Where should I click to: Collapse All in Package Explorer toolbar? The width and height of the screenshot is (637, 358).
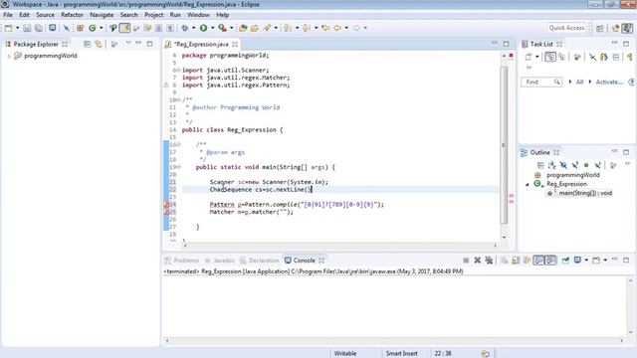(x=87, y=44)
